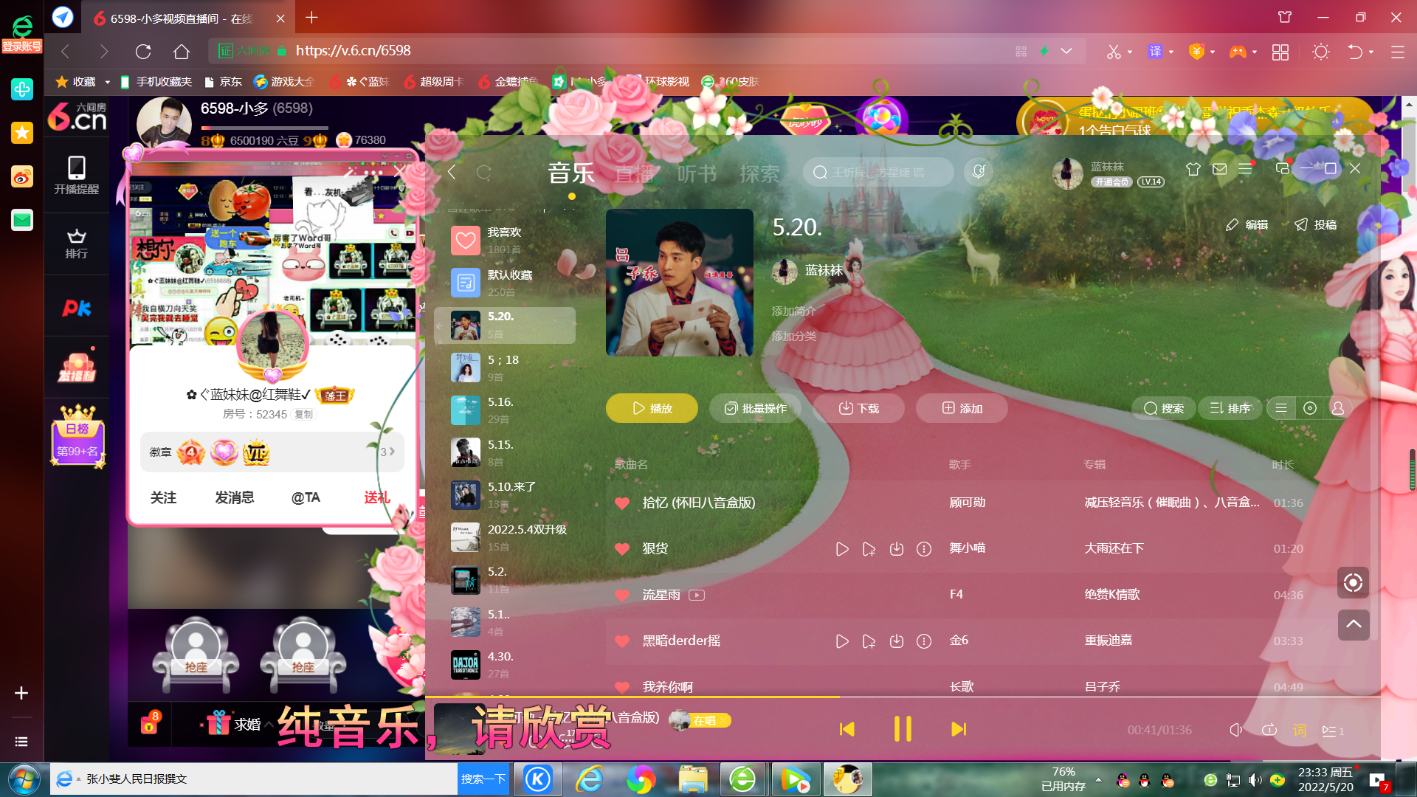Open the music player message inbox icon
Screen dimensions: 1417x797
click(1220, 169)
